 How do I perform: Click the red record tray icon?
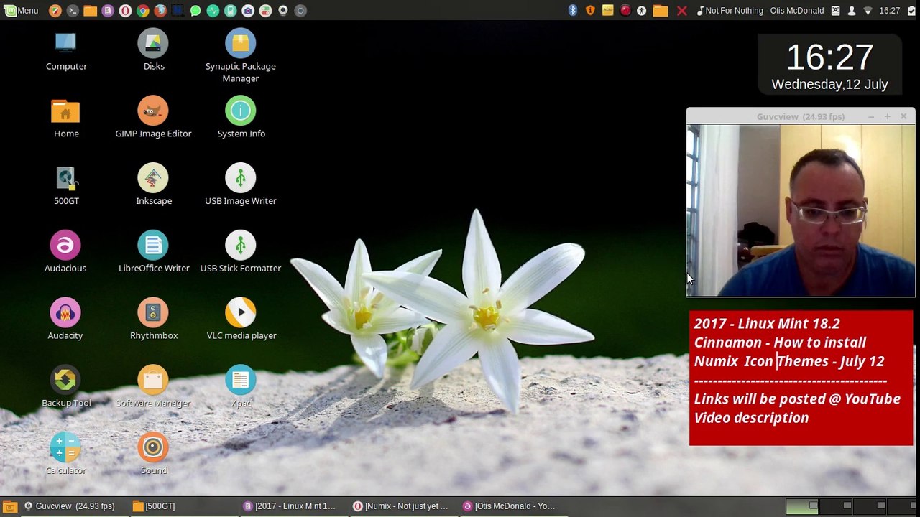point(625,11)
